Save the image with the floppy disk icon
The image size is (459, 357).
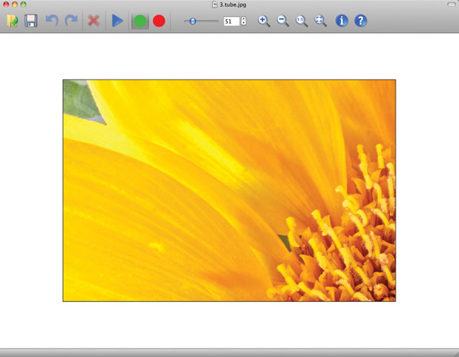click(31, 21)
